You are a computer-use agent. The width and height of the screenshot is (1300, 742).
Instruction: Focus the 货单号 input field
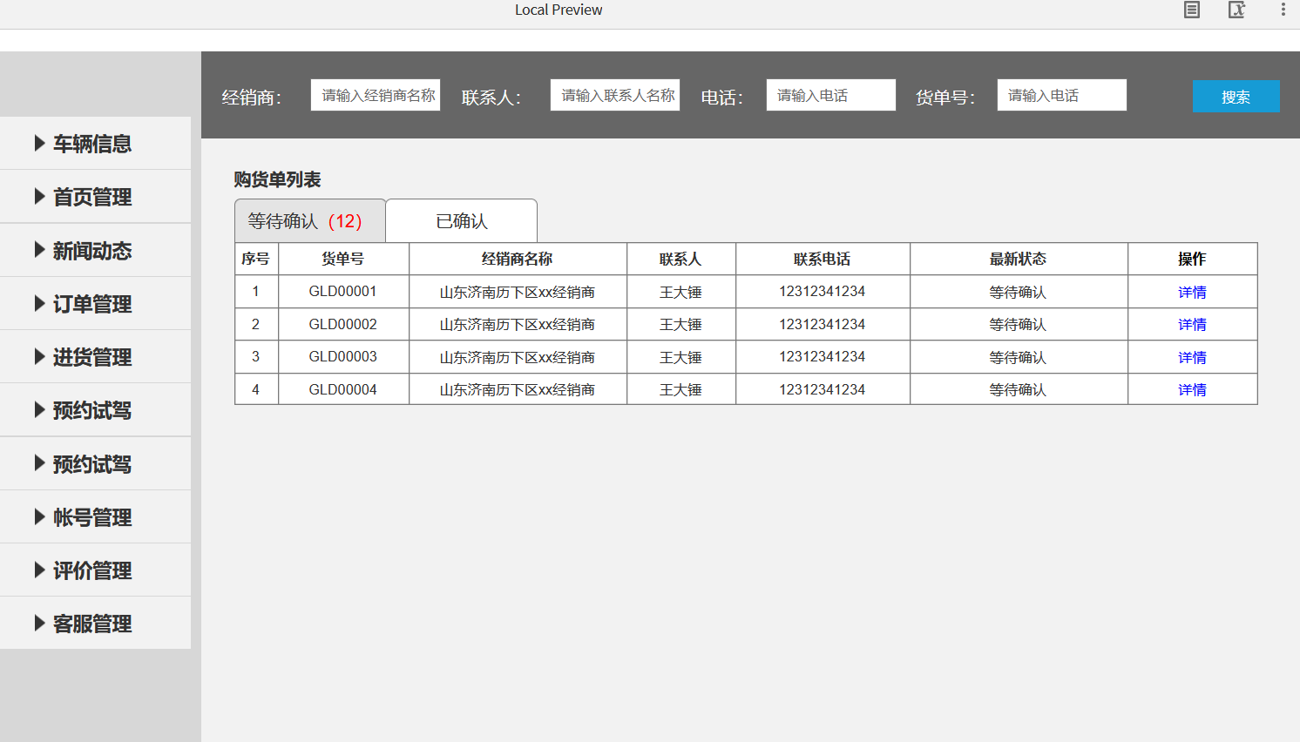(x=1062, y=95)
